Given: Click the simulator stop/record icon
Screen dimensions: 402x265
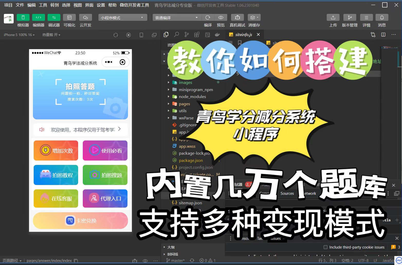Looking at the screenshot, I should click(x=129, y=35).
